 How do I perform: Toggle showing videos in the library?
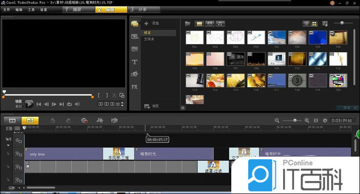(x=199, y=24)
